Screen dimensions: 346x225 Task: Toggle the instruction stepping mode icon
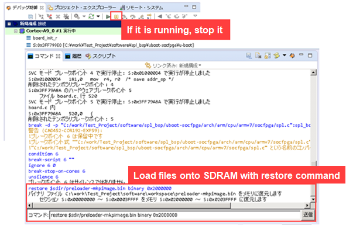pyautogui.click(x=149, y=16)
